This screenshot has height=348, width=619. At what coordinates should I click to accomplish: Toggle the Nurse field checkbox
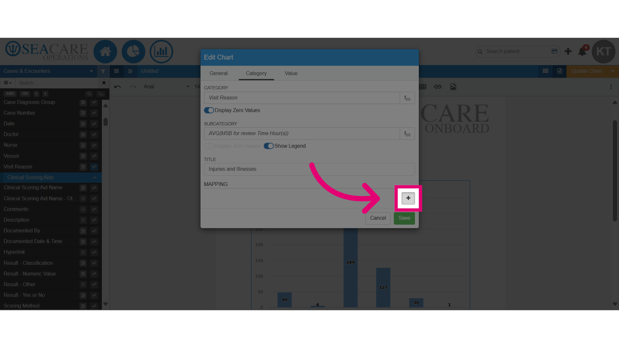[94, 145]
